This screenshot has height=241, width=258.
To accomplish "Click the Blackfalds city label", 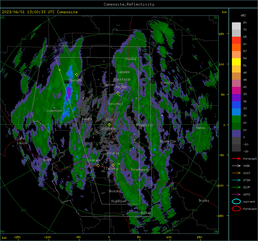I will tap(122, 79).
